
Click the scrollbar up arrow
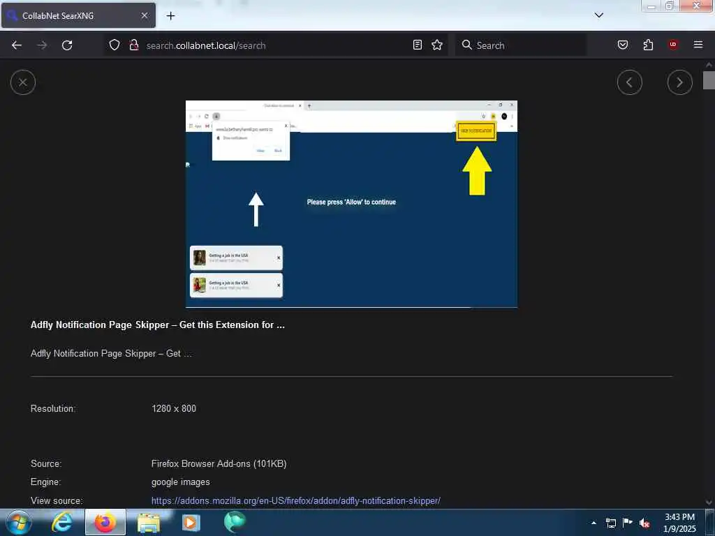709,65
